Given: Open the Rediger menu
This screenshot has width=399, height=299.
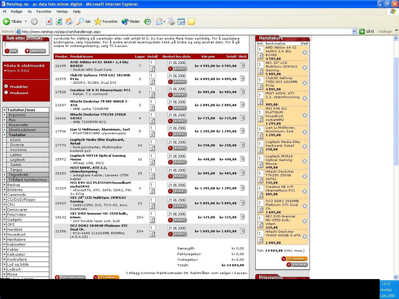Looking at the screenshot, I should (x=17, y=12).
